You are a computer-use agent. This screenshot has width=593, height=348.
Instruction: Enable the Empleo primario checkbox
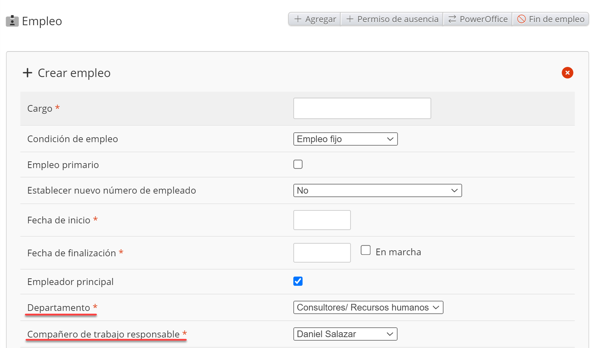pos(298,164)
